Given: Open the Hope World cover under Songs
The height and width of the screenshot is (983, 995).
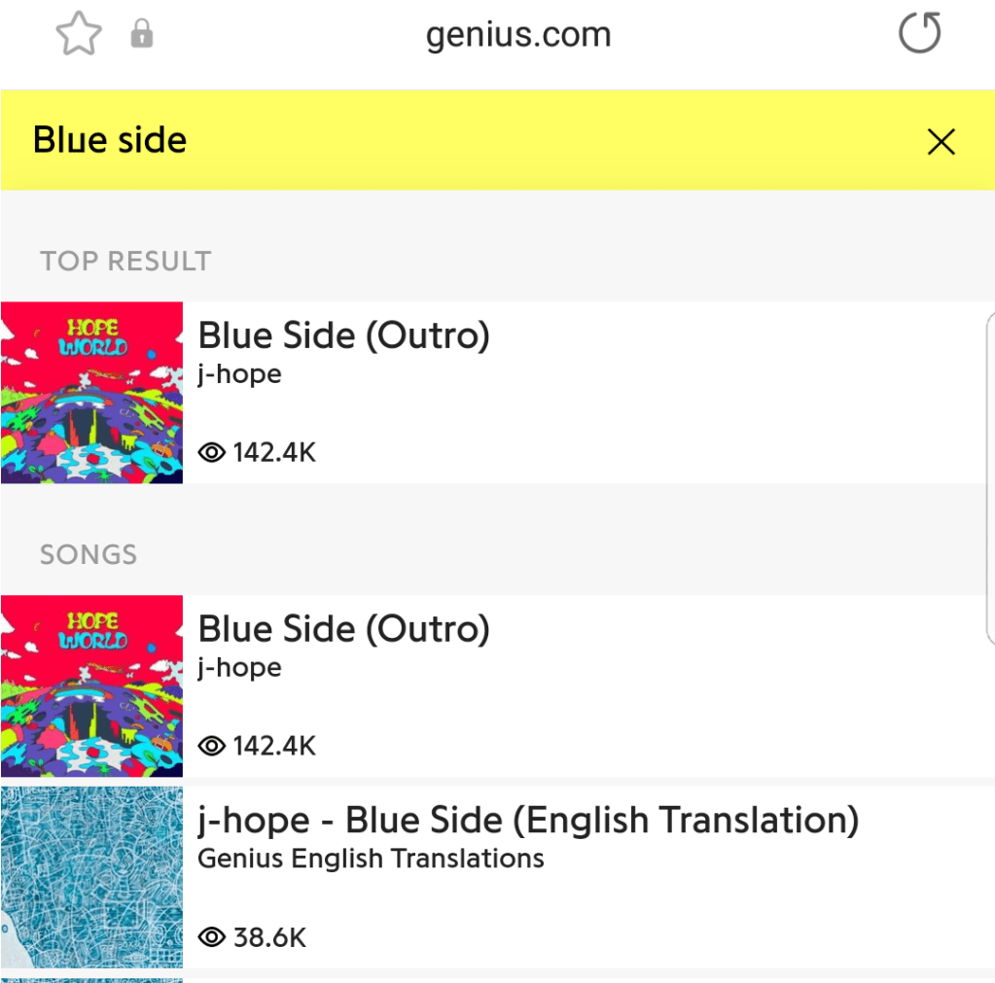Looking at the screenshot, I should [91, 685].
